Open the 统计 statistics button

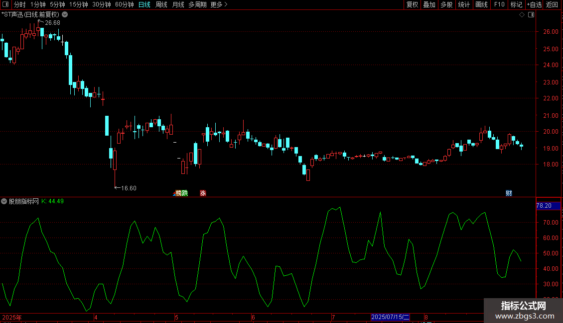pyautogui.click(x=464, y=4)
